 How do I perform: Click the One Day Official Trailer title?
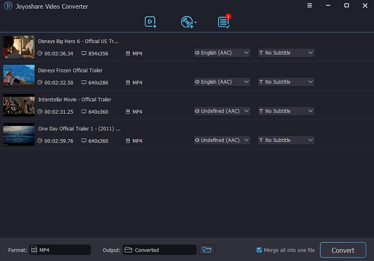coord(79,128)
